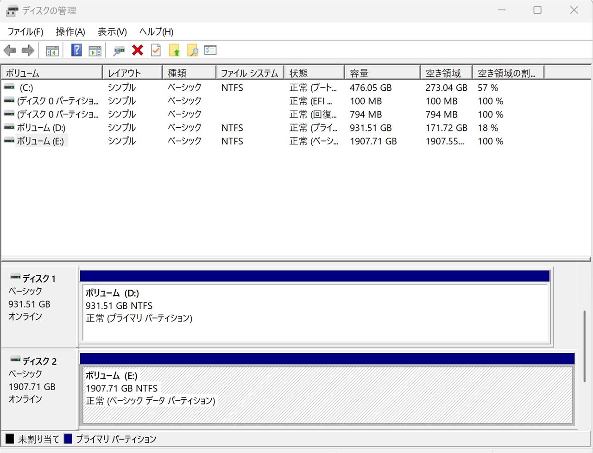The width and height of the screenshot is (593, 453).
Task: Open the 表示(V) menu
Action: pyautogui.click(x=112, y=31)
